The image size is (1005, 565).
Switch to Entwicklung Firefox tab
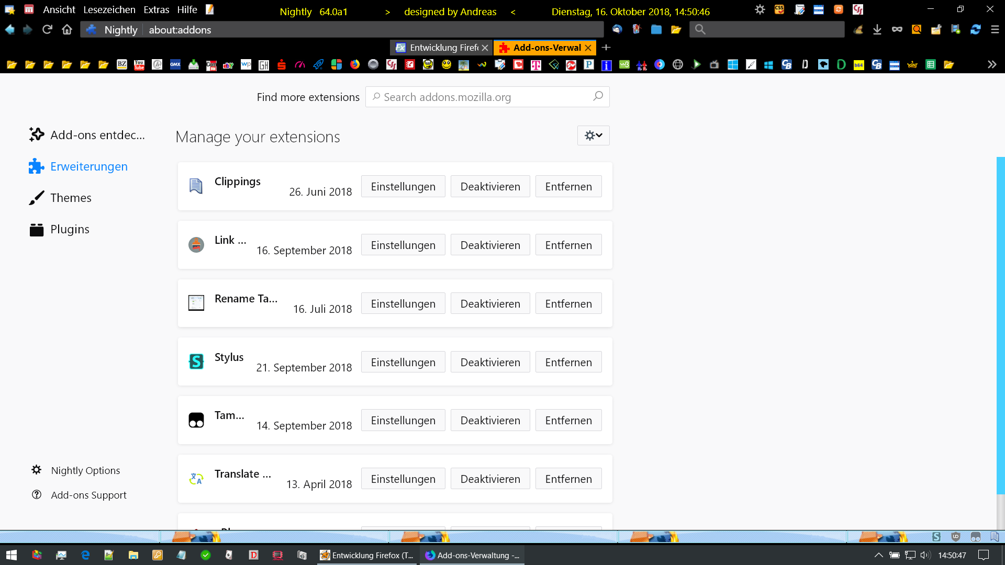click(x=440, y=48)
